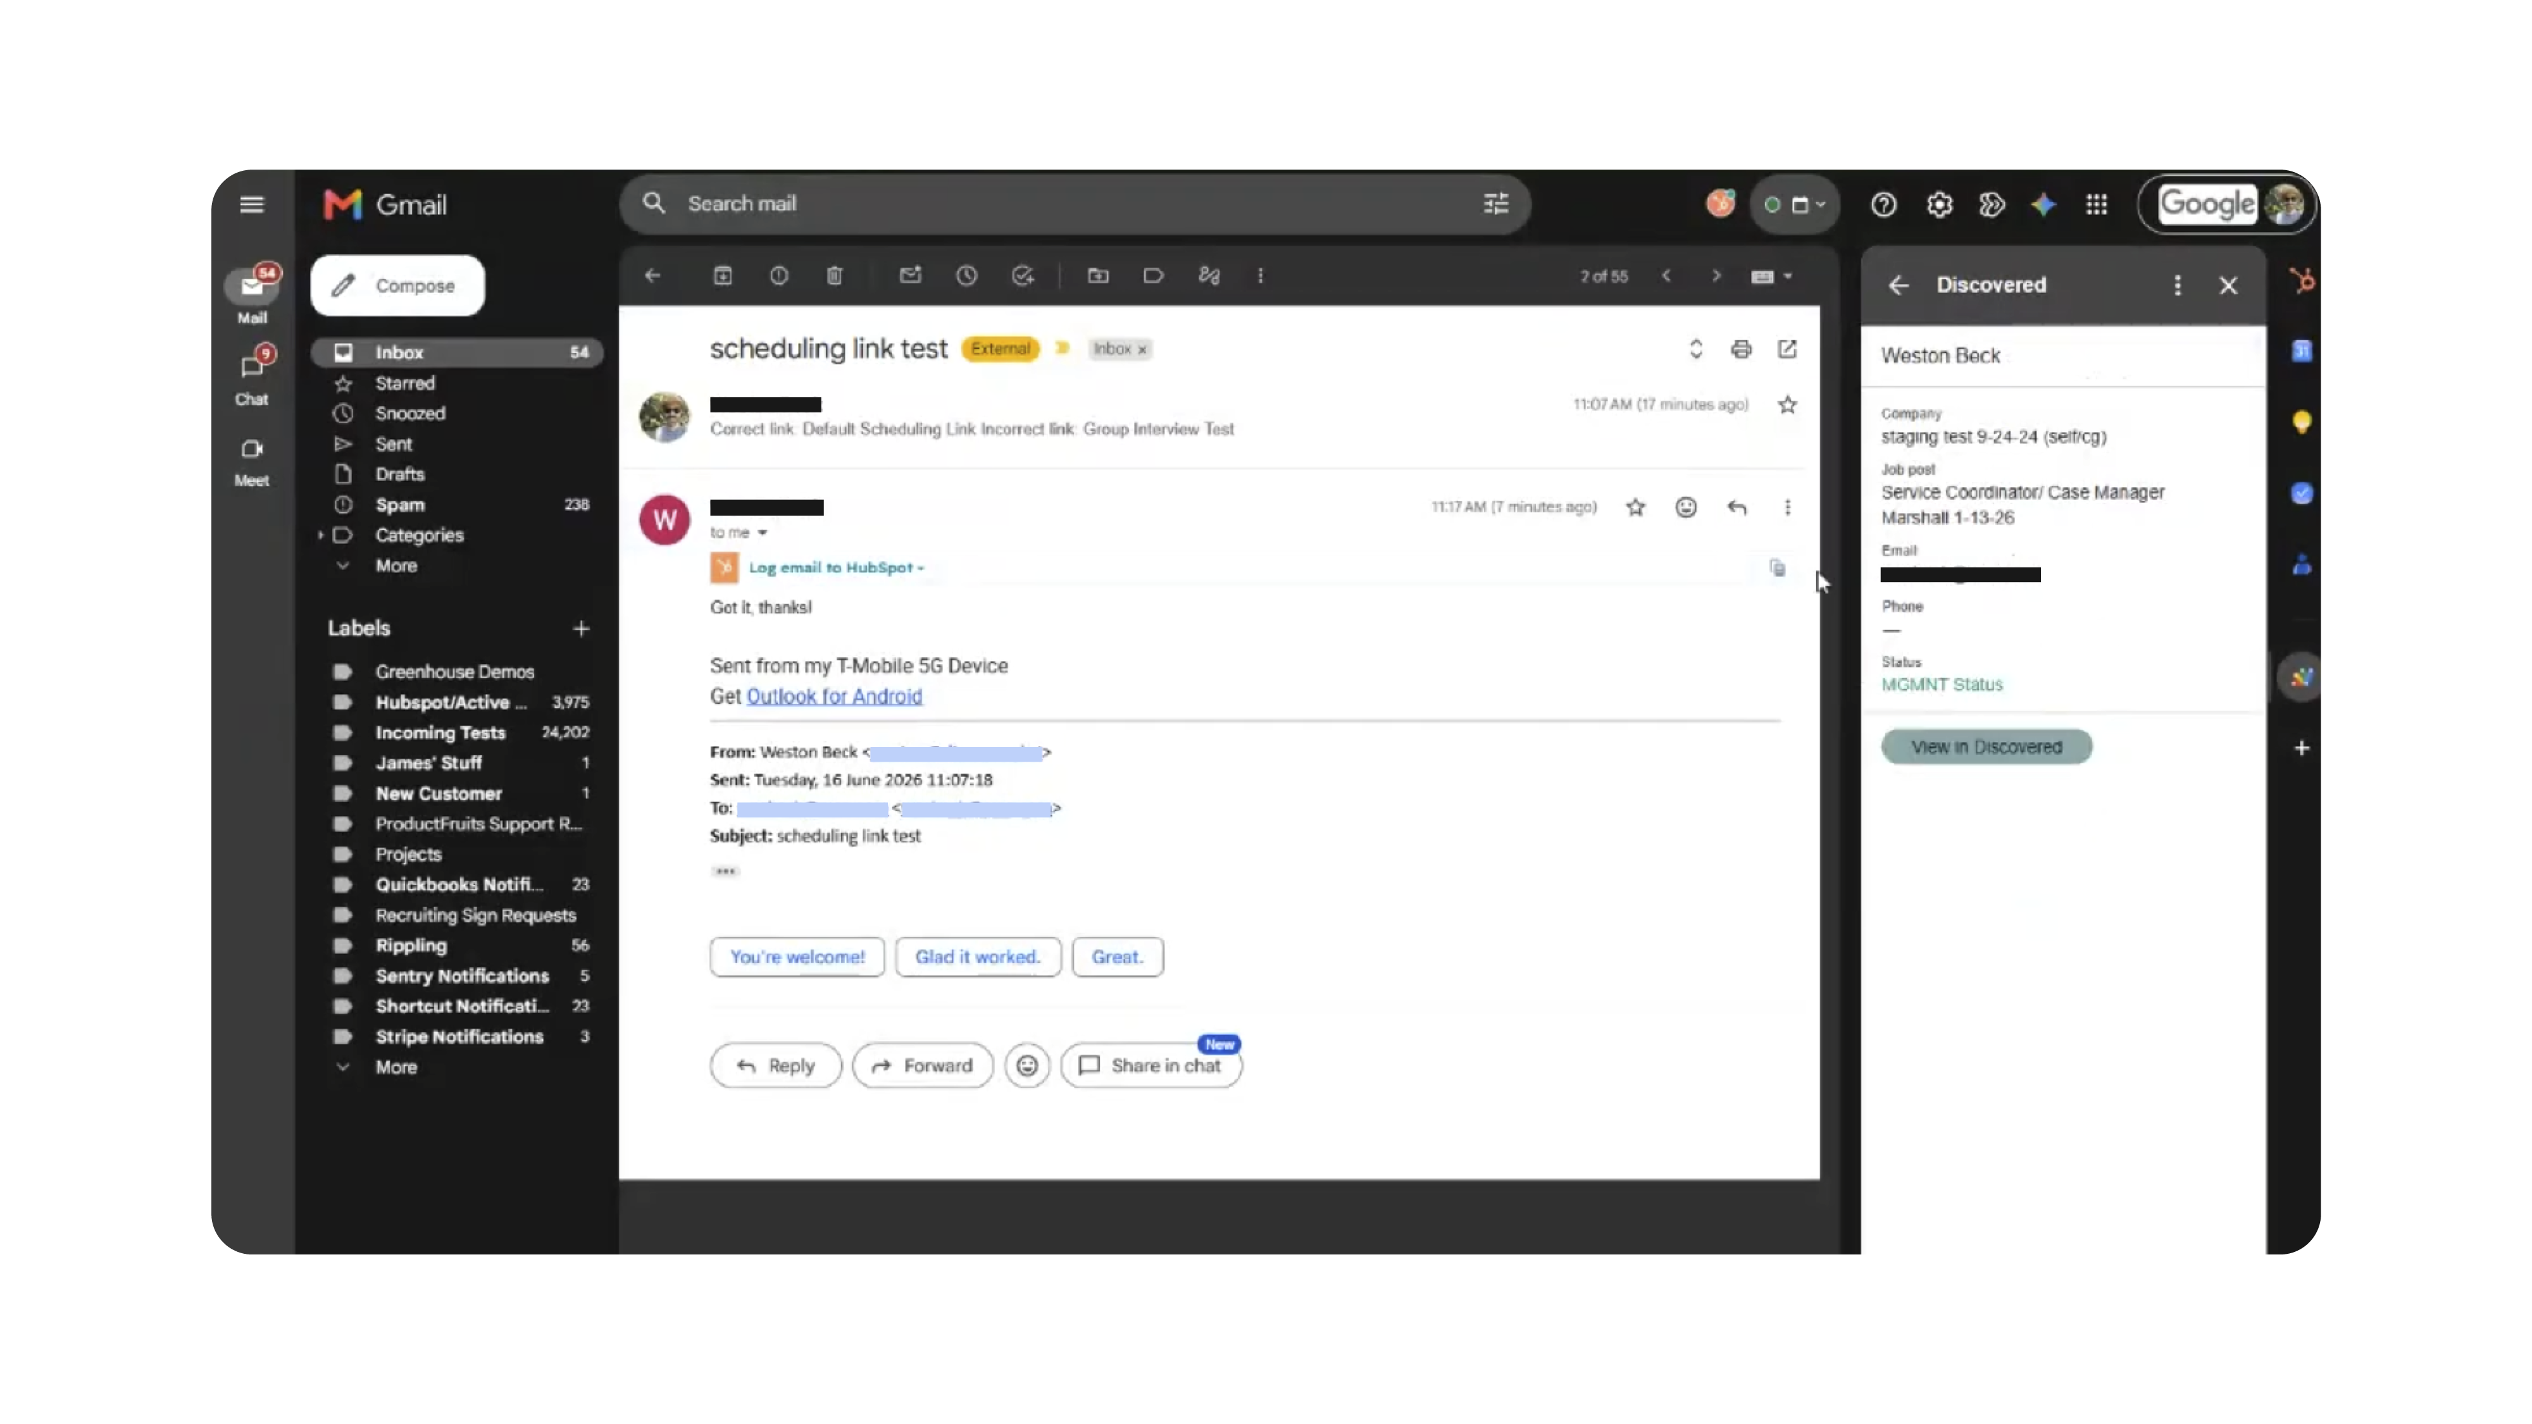
Task: Show details dropdown next to 'to me'
Action: point(762,533)
